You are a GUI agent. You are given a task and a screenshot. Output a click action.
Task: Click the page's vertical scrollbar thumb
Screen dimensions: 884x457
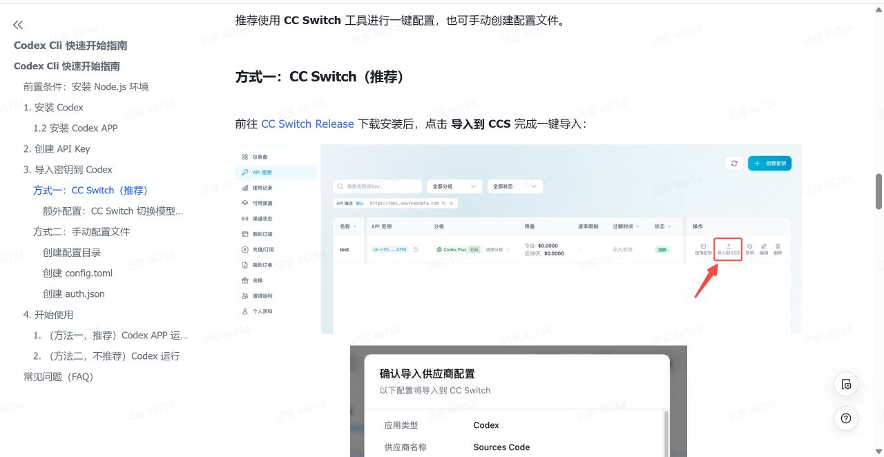(878, 191)
